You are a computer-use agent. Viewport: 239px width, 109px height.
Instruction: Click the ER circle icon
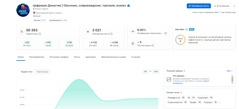133,31
